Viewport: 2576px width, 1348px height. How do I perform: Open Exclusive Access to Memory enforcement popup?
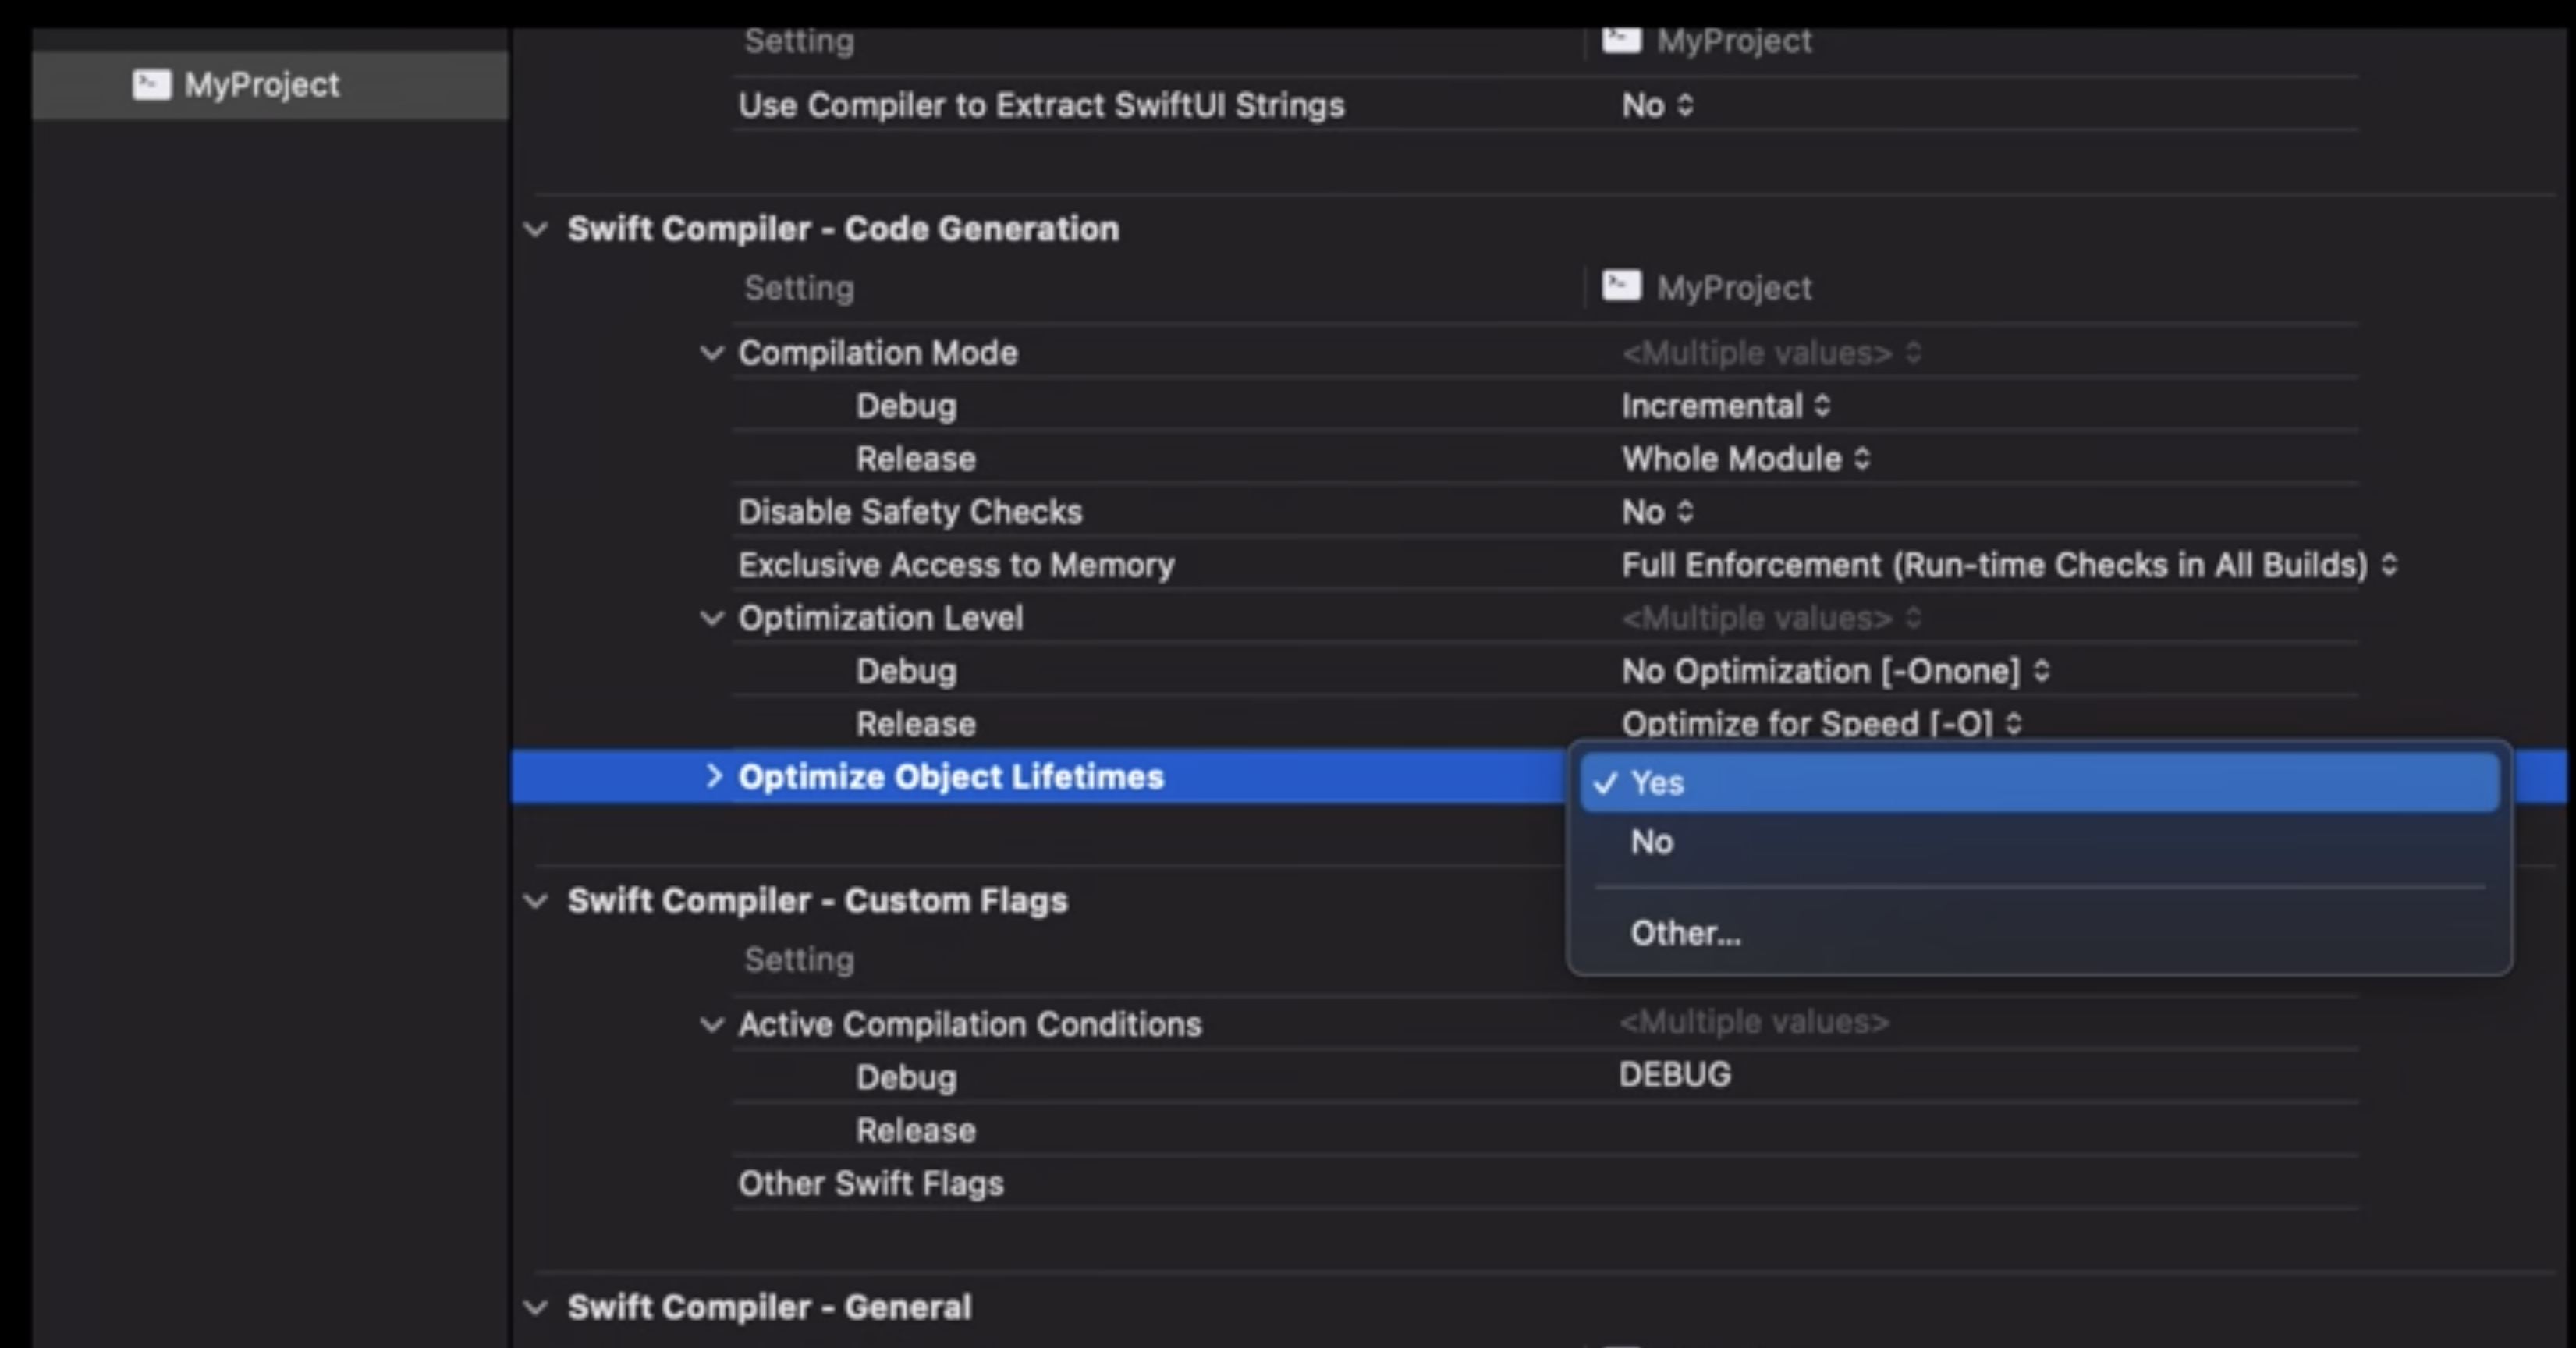pyautogui.click(x=2009, y=565)
